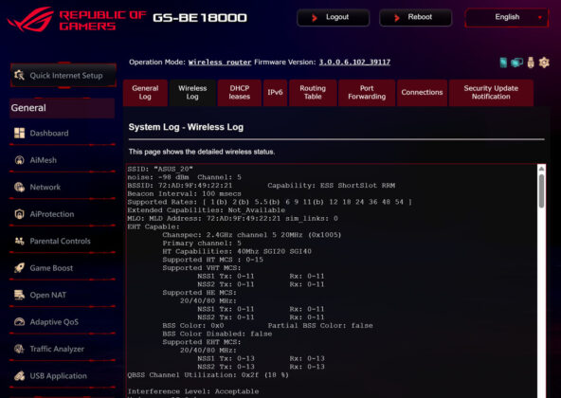Image resolution: width=561 pixels, height=398 pixels.
Task: Click the mobile app status icon
Action: [503, 63]
